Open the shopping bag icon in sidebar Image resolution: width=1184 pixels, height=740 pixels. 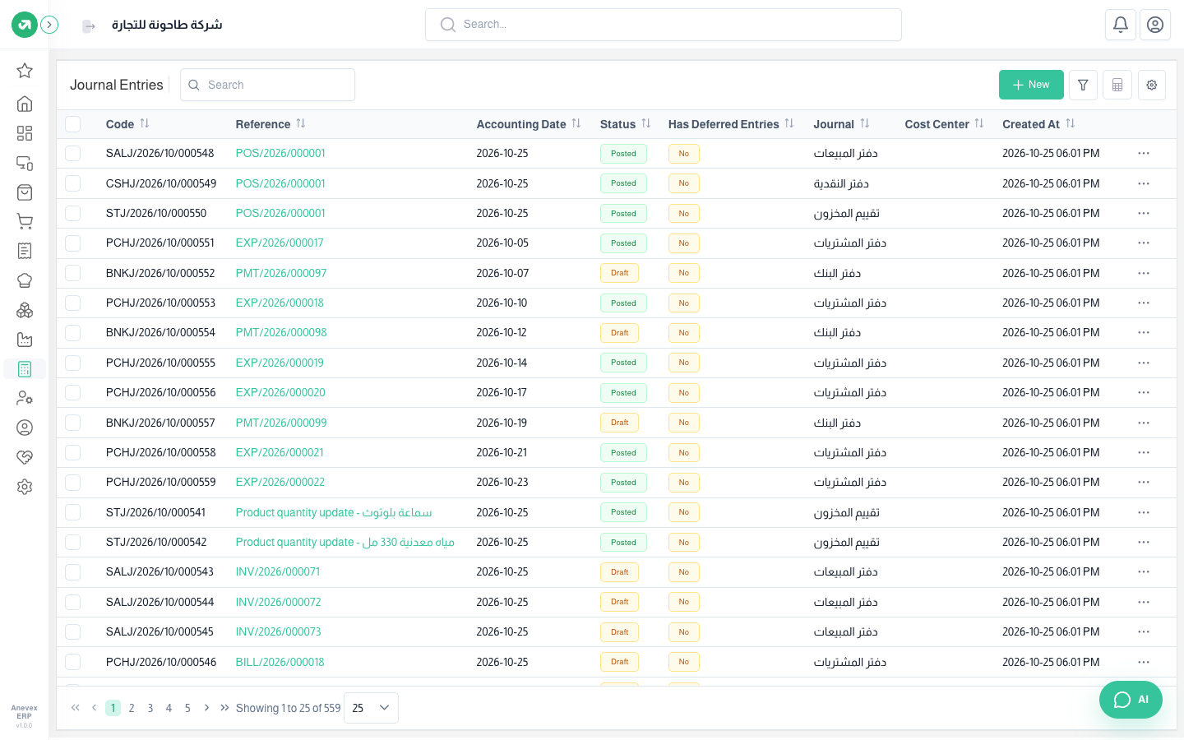tap(25, 192)
